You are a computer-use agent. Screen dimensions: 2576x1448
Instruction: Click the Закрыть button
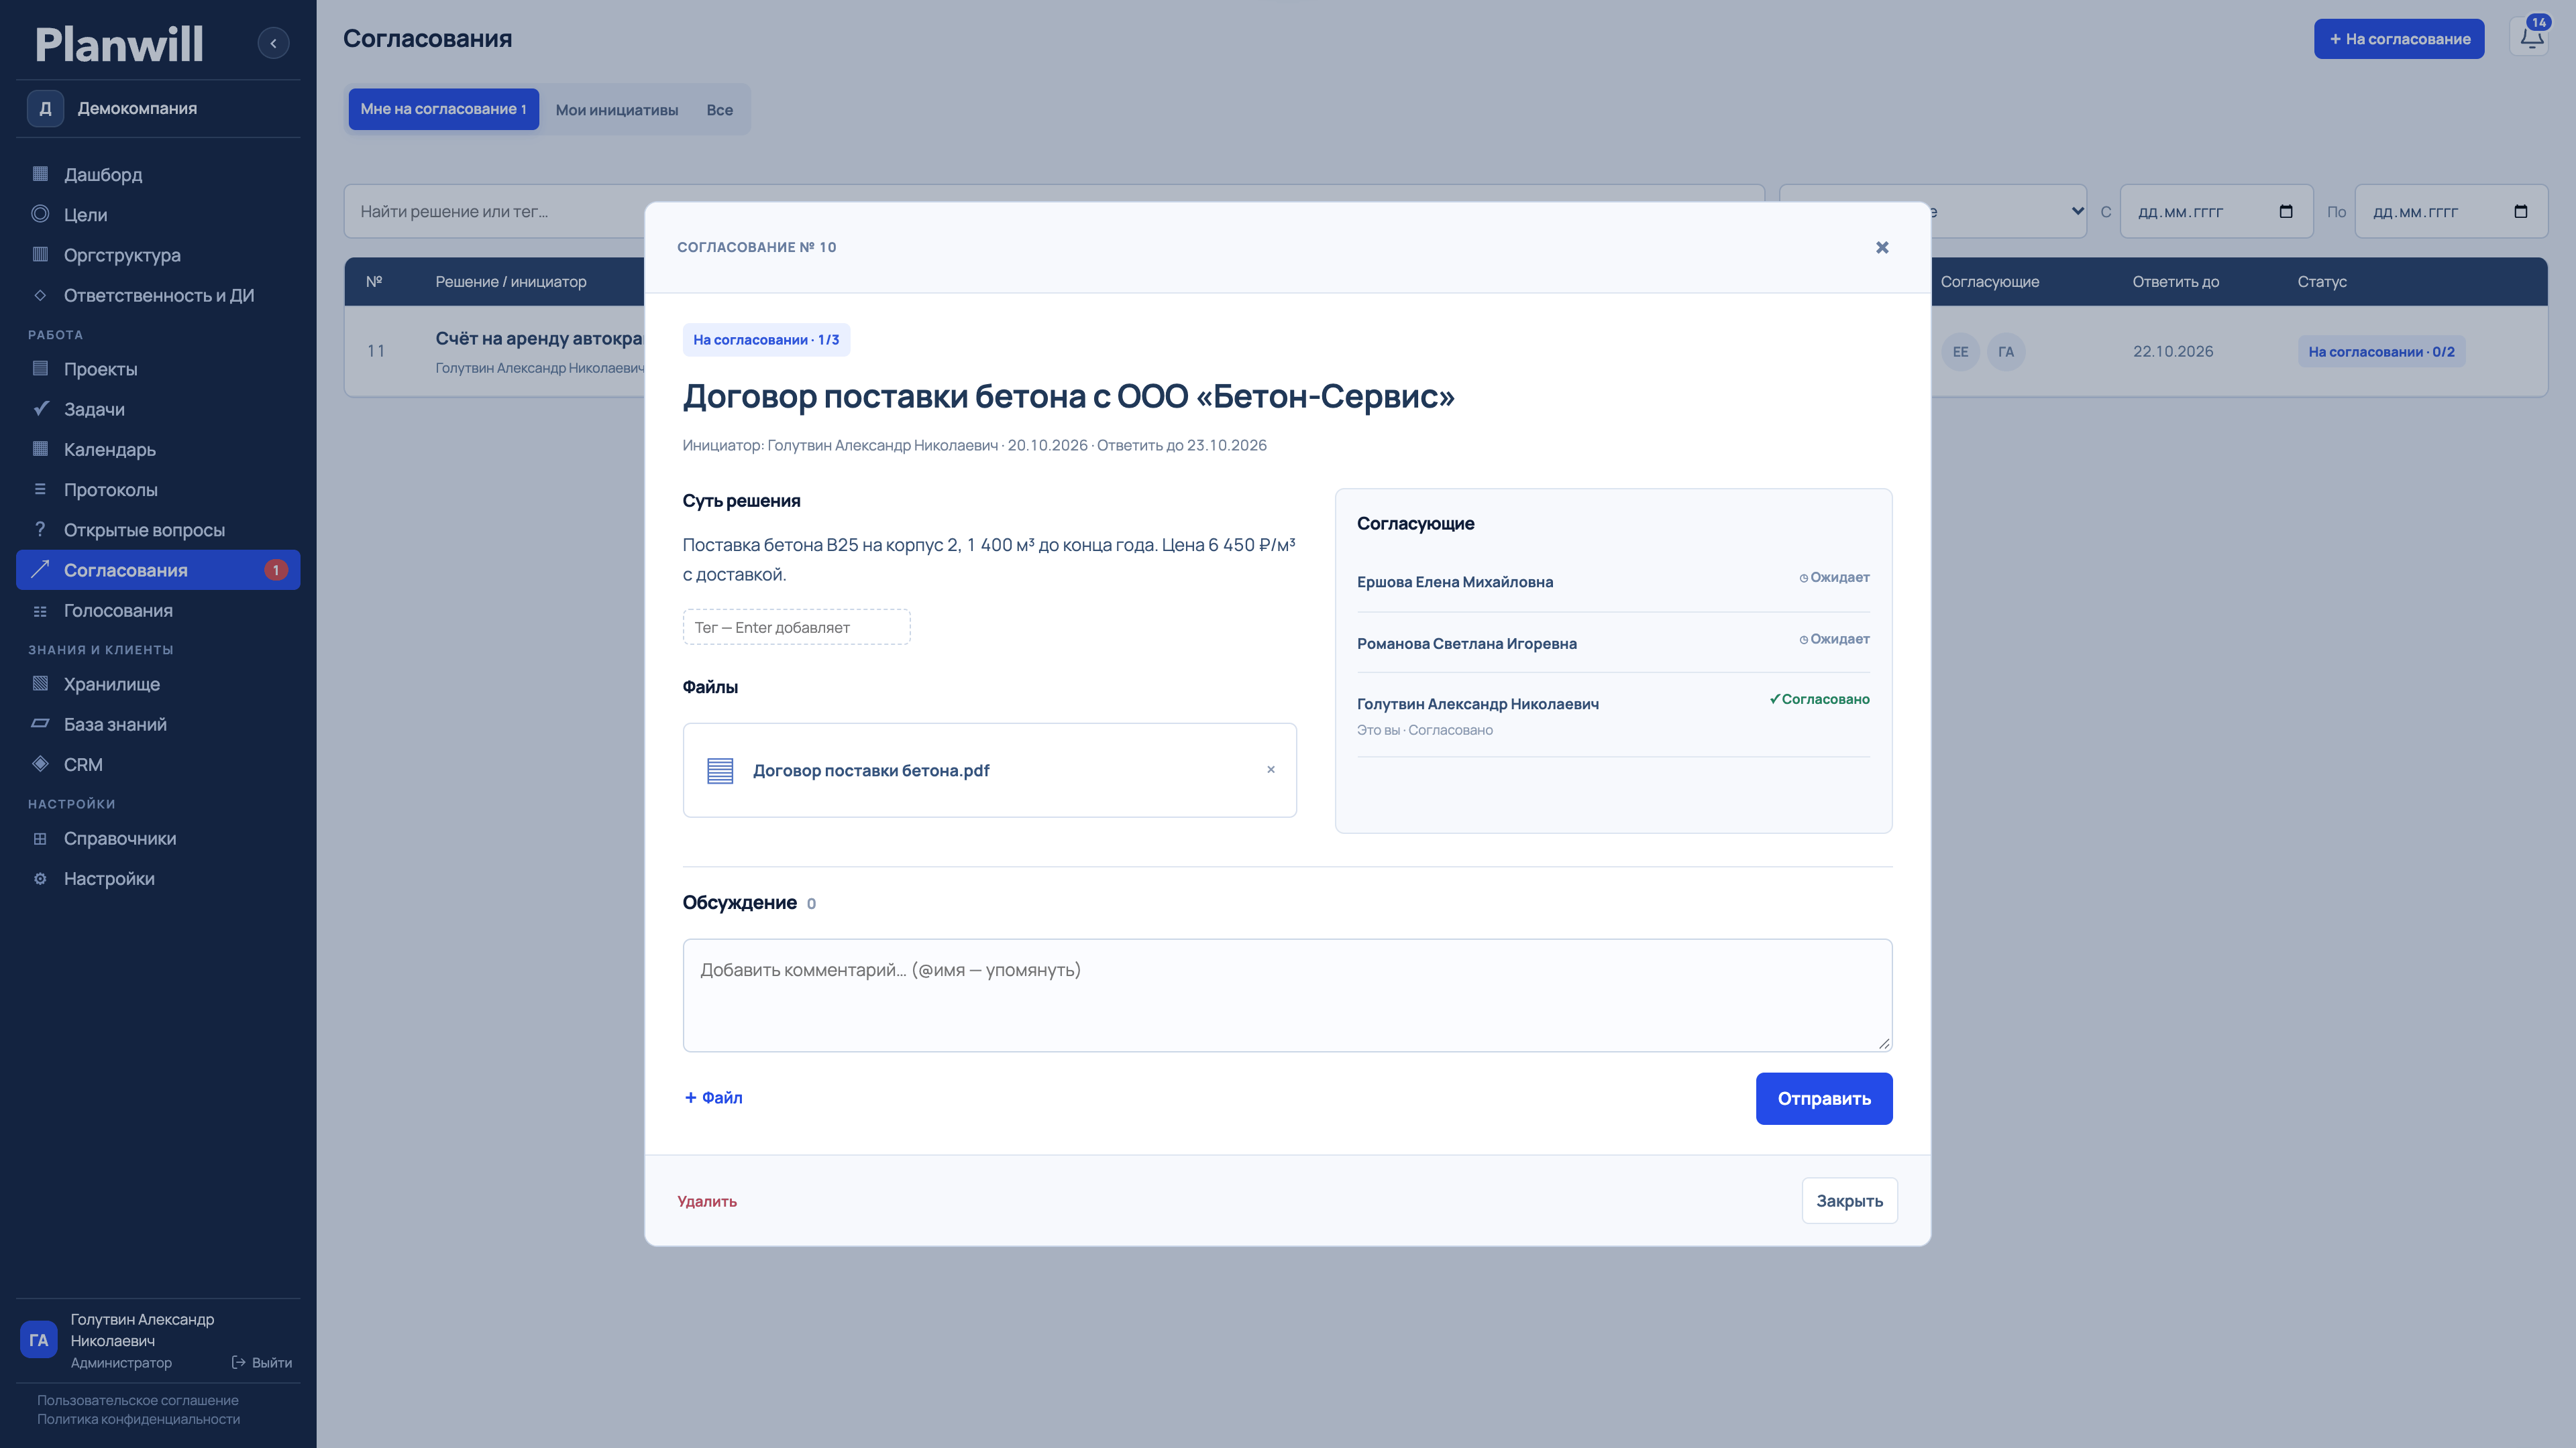(x=1849, y=1200)
